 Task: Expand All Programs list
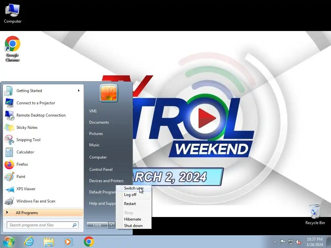pos(43,212)
